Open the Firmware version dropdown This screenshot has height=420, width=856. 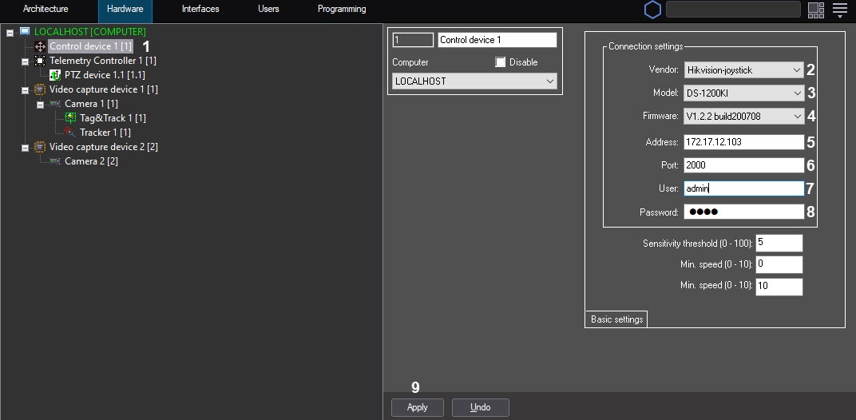pos(743,117)
